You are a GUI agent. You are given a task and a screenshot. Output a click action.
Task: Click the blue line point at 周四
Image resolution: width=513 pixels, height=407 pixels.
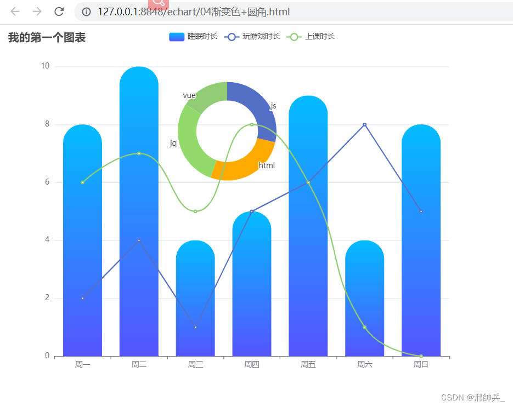[x=252, y=211]
